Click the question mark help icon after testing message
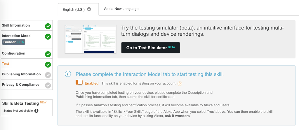 click(180, 84)
